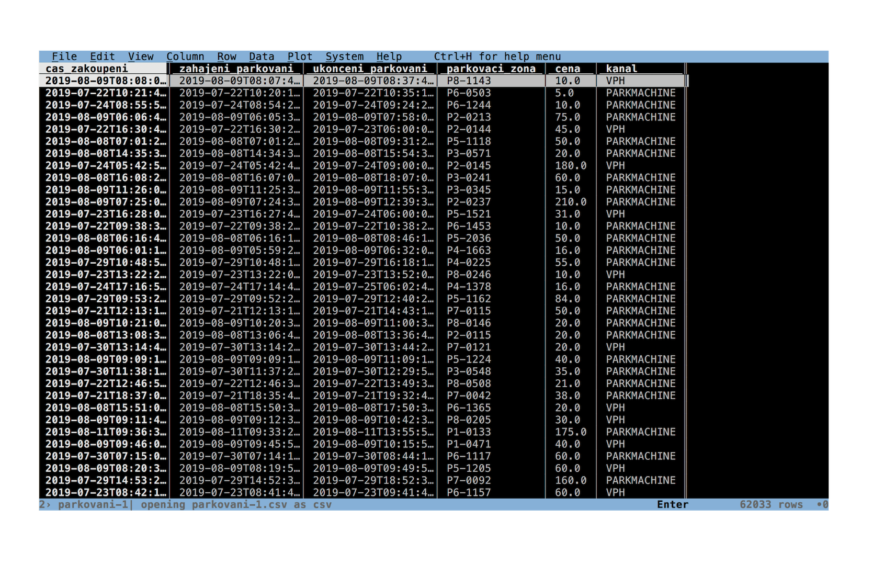The width and height of the screenshot is (884, 565).
Task: Select the cena column header
Action: 568,69
